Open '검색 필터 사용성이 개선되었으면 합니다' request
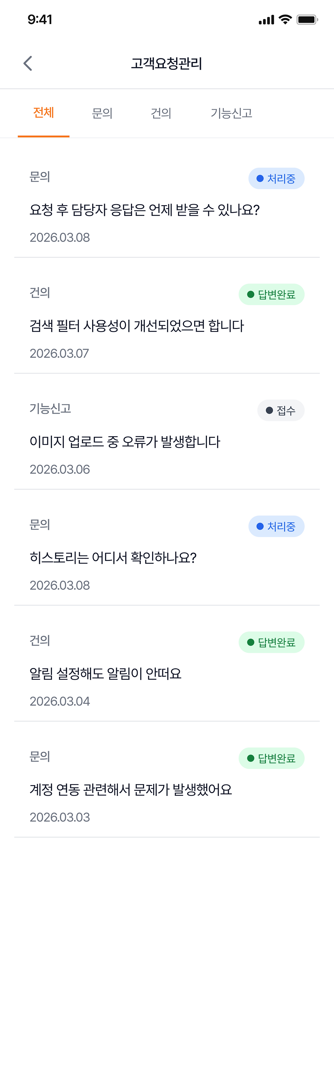 click(x=136, y=326)
